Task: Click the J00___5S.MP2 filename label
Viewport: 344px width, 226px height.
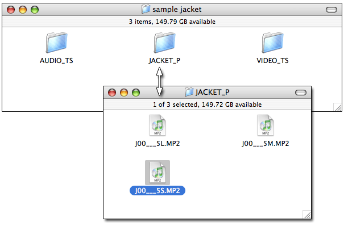Action: tap(158, 191)
